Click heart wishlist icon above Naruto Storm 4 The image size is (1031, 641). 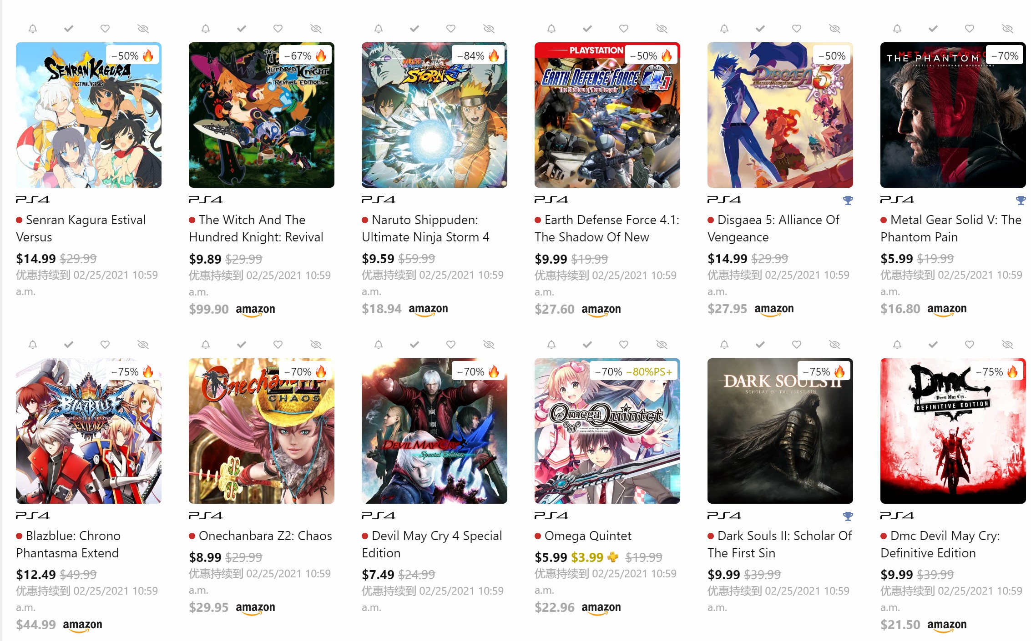tap(451, 29)
